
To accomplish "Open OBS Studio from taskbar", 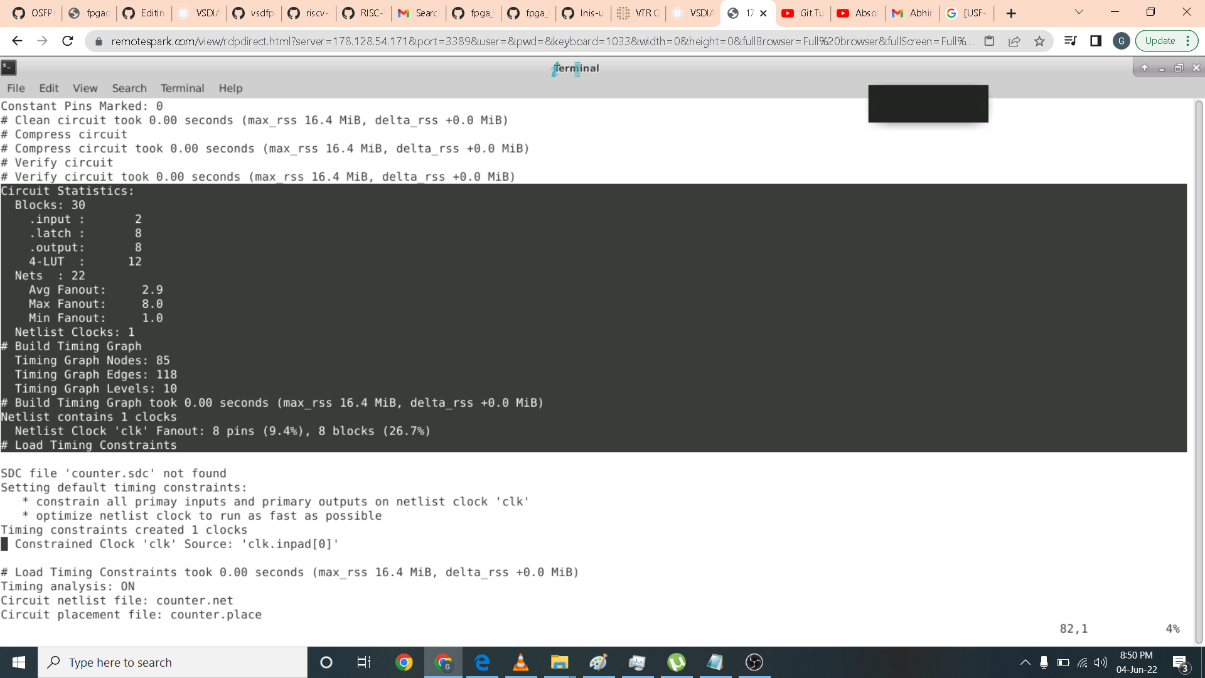I will tap(754, 662).
